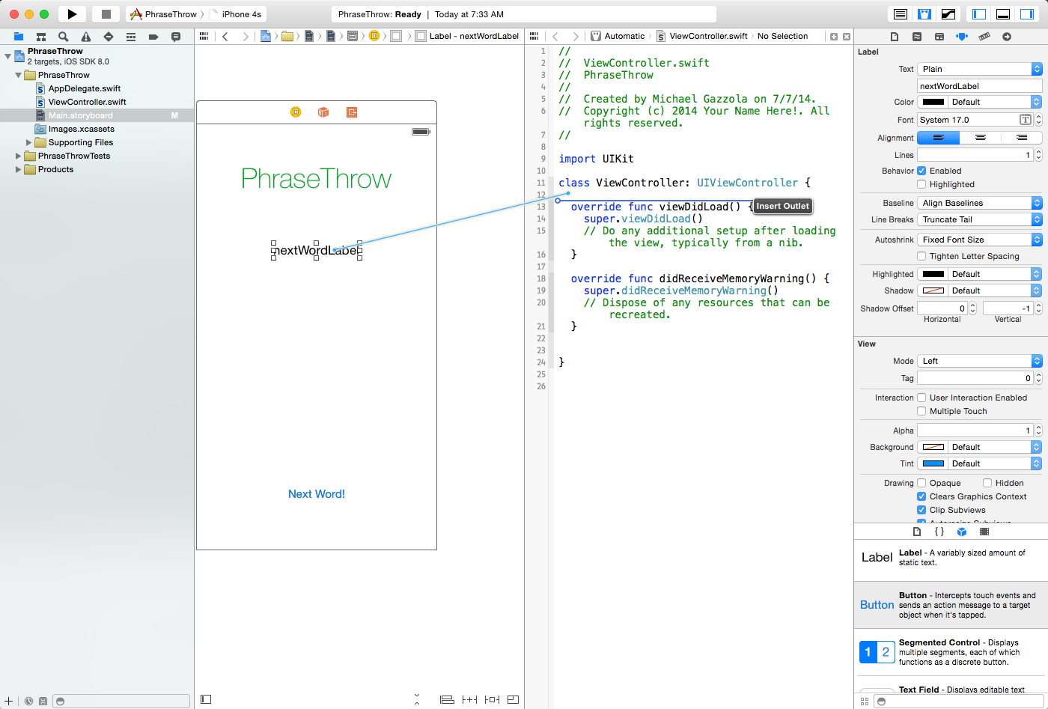Image resolution: width=1048 pixels, height=709 pixels.
Task: Expand the PhraseThrowTests group
Action: [x=19, y=156]
